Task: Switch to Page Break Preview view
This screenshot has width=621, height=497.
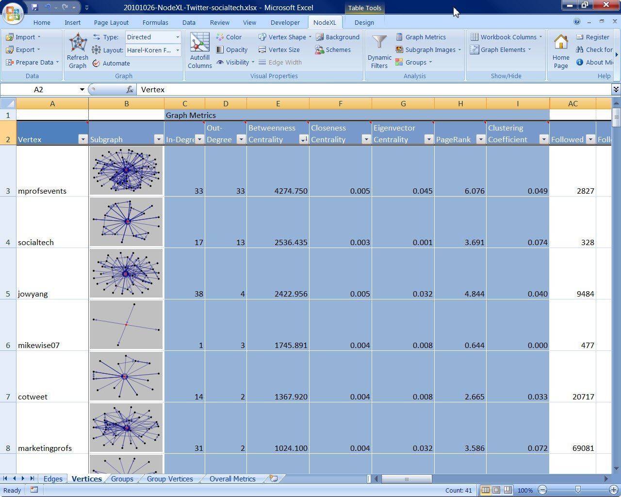Action: pos(507,490)
